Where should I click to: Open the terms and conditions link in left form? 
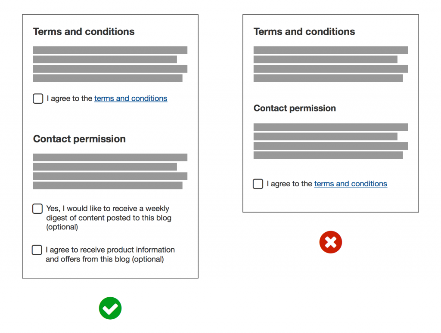[130, 99]
